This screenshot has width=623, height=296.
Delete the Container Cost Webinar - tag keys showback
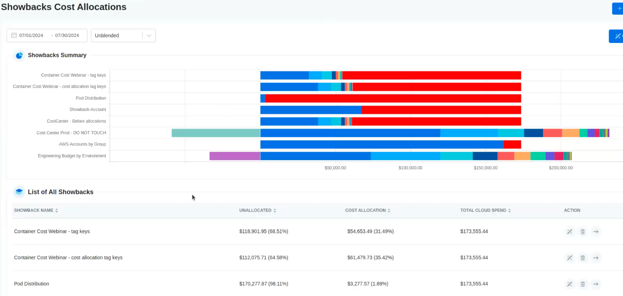pos(583,232)
